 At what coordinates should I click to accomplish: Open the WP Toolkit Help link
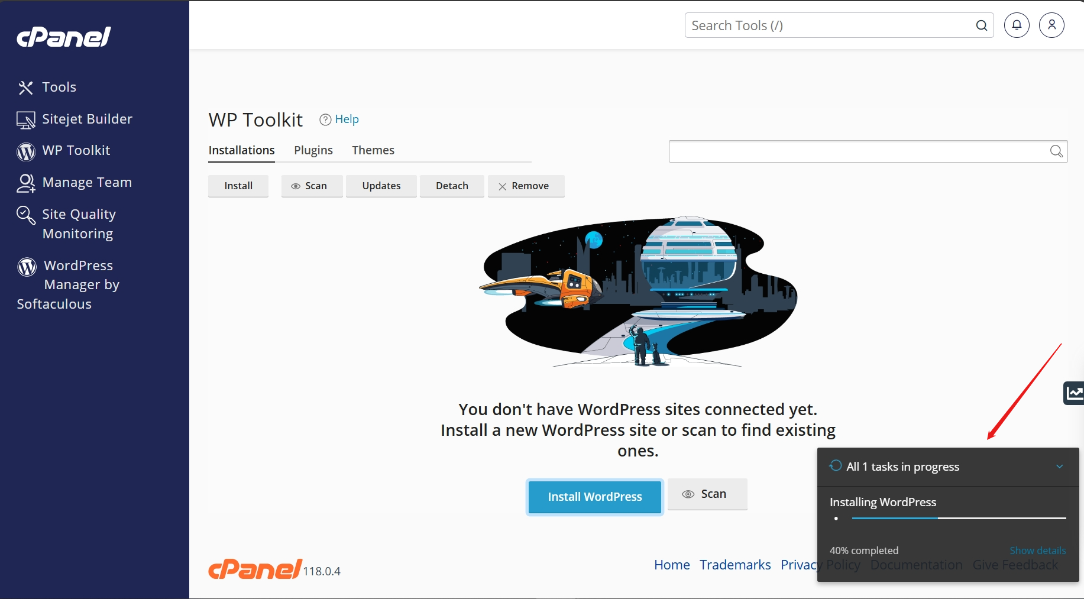pos(347,119)
